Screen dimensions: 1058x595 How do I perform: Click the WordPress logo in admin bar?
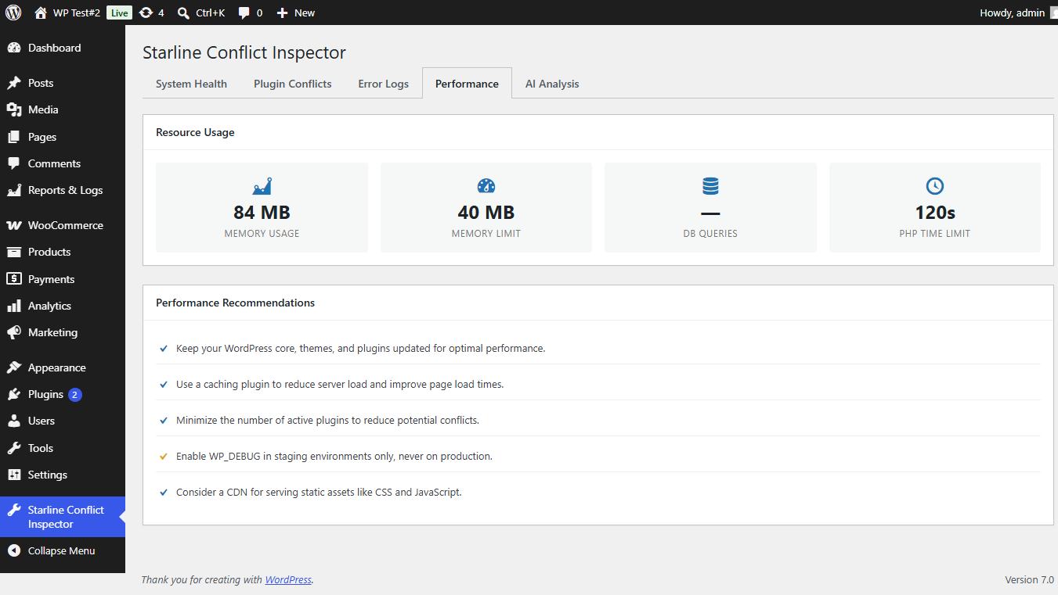coord(13,13)
